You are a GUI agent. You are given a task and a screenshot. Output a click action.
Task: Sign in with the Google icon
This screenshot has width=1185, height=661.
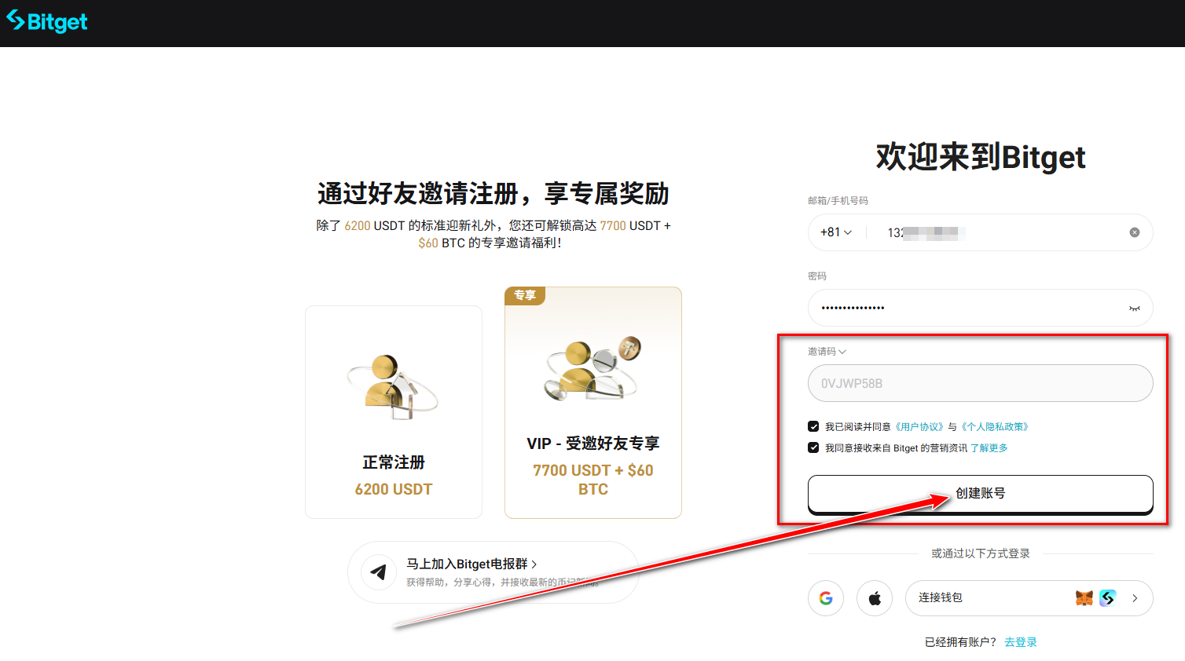tap(826, 597)
